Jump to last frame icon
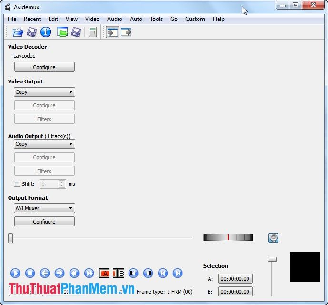 pyautogui.click(x=178, y=273)
